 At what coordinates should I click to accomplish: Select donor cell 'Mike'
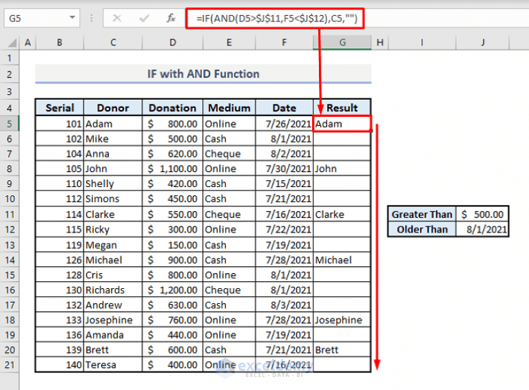point(113,139)
